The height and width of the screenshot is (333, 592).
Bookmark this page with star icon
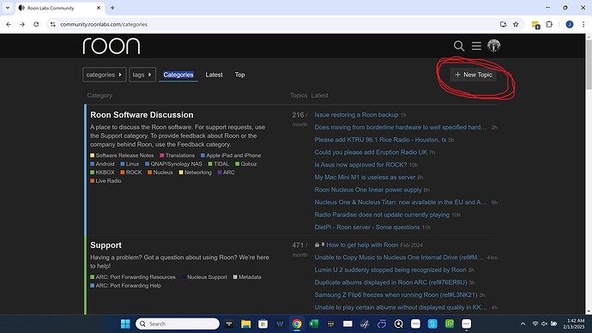pyautogui.click(x=516, y=24)
